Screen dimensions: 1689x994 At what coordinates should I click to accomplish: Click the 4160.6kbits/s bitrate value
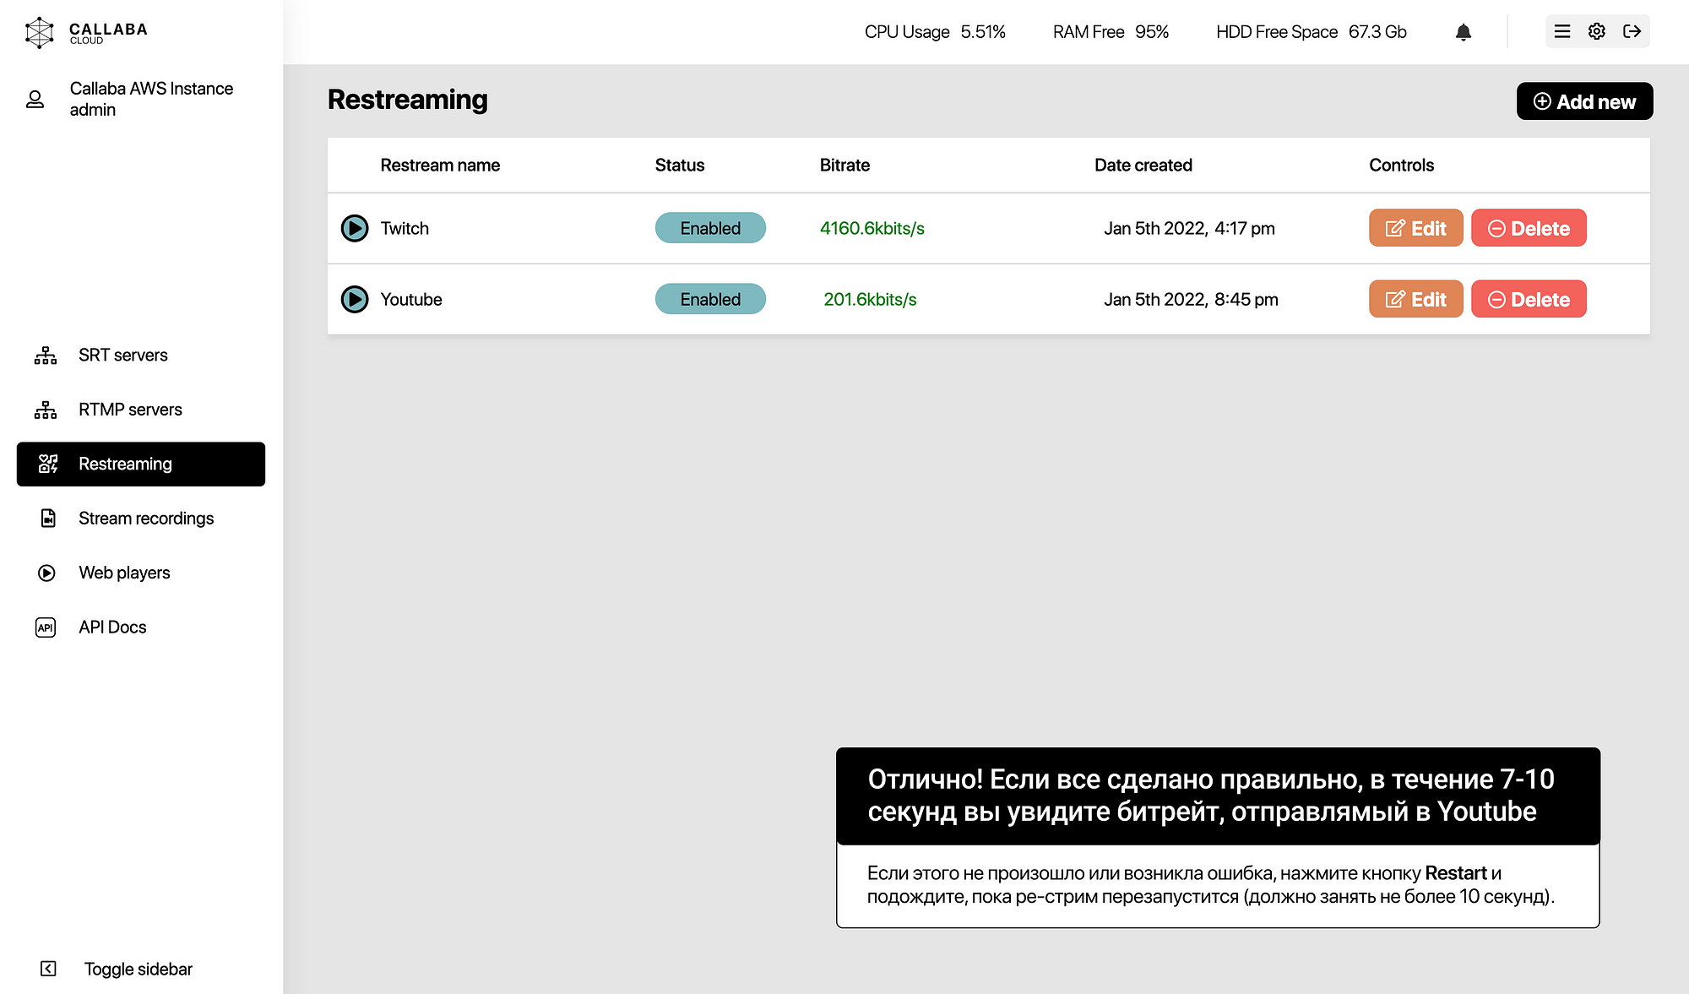872,228
